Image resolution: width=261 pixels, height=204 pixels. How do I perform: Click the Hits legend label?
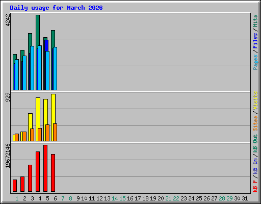click(x=255, y=21)
